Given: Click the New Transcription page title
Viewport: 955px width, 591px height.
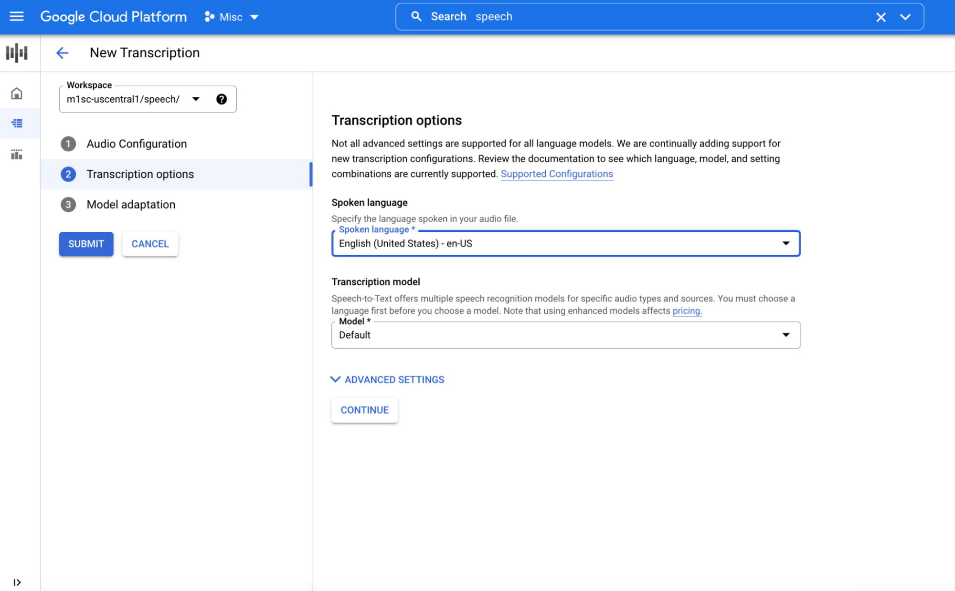Looking at the screenshot, I should click(x=145, y=53).
